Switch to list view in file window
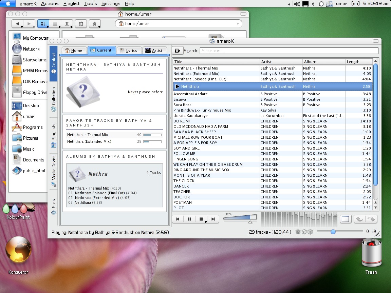This screenshot has height=293, width=391. click(55, 24)
